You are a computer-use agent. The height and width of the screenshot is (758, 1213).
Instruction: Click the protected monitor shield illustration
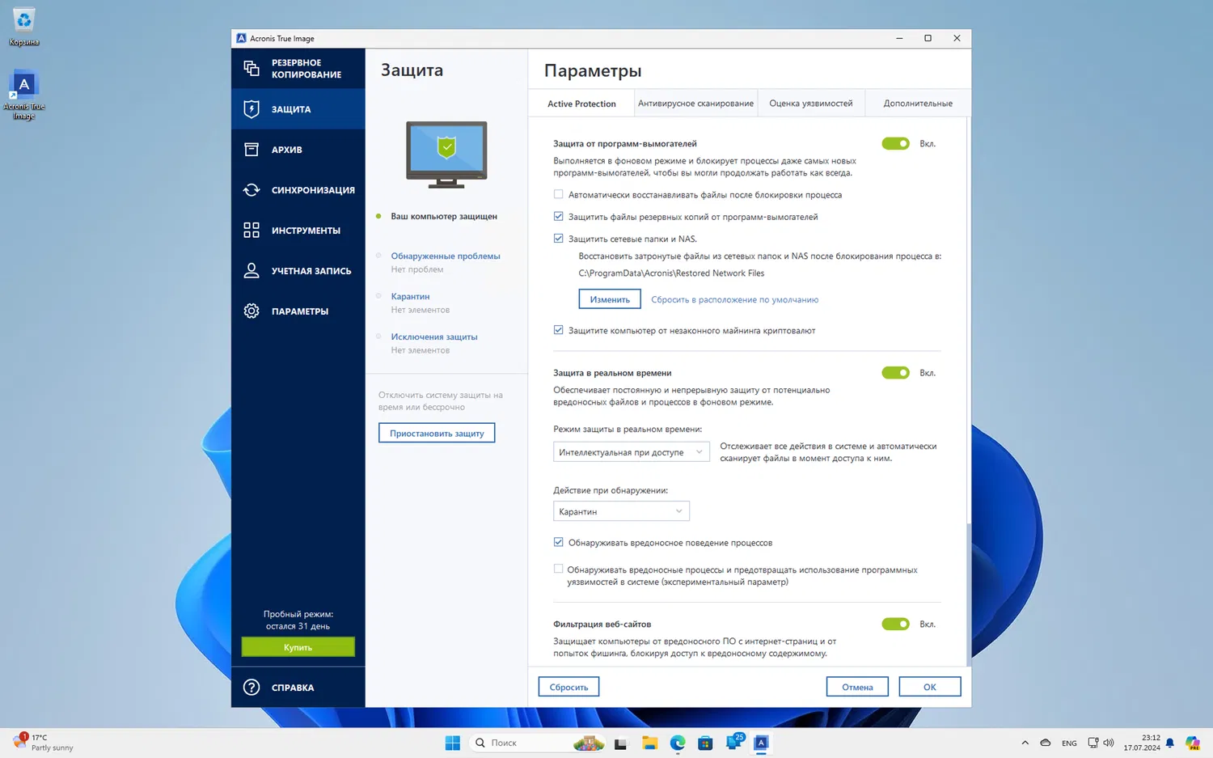coord(446,155)
